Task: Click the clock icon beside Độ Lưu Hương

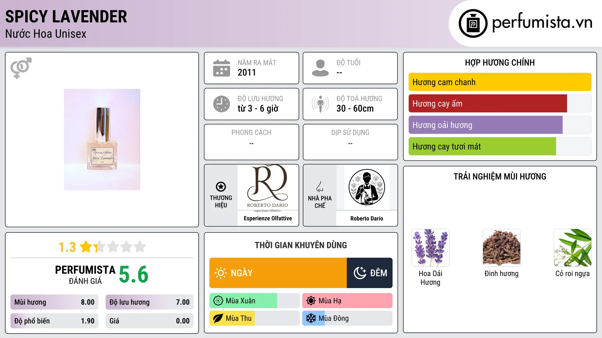Action: pos(222,104)
